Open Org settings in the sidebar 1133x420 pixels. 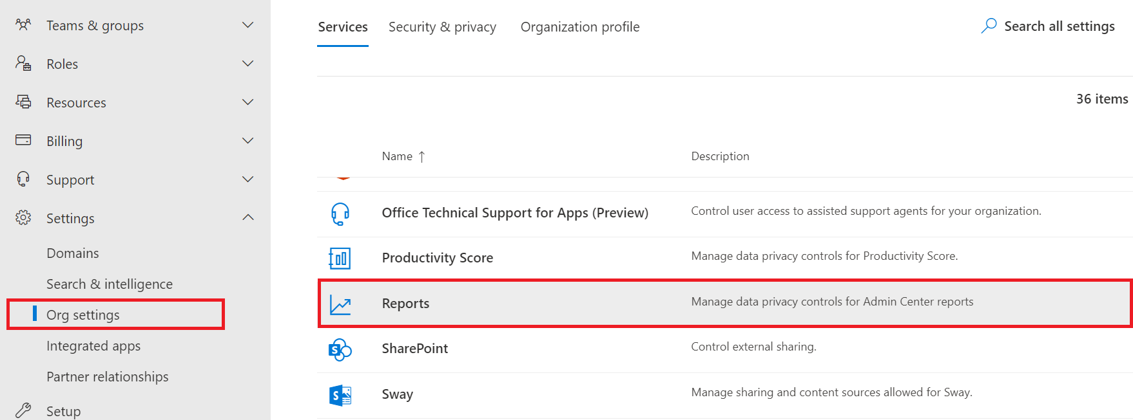[83, 315]
